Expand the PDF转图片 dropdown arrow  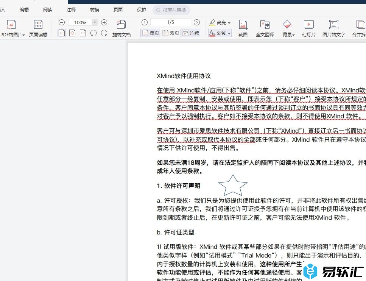tap(23, 35)
